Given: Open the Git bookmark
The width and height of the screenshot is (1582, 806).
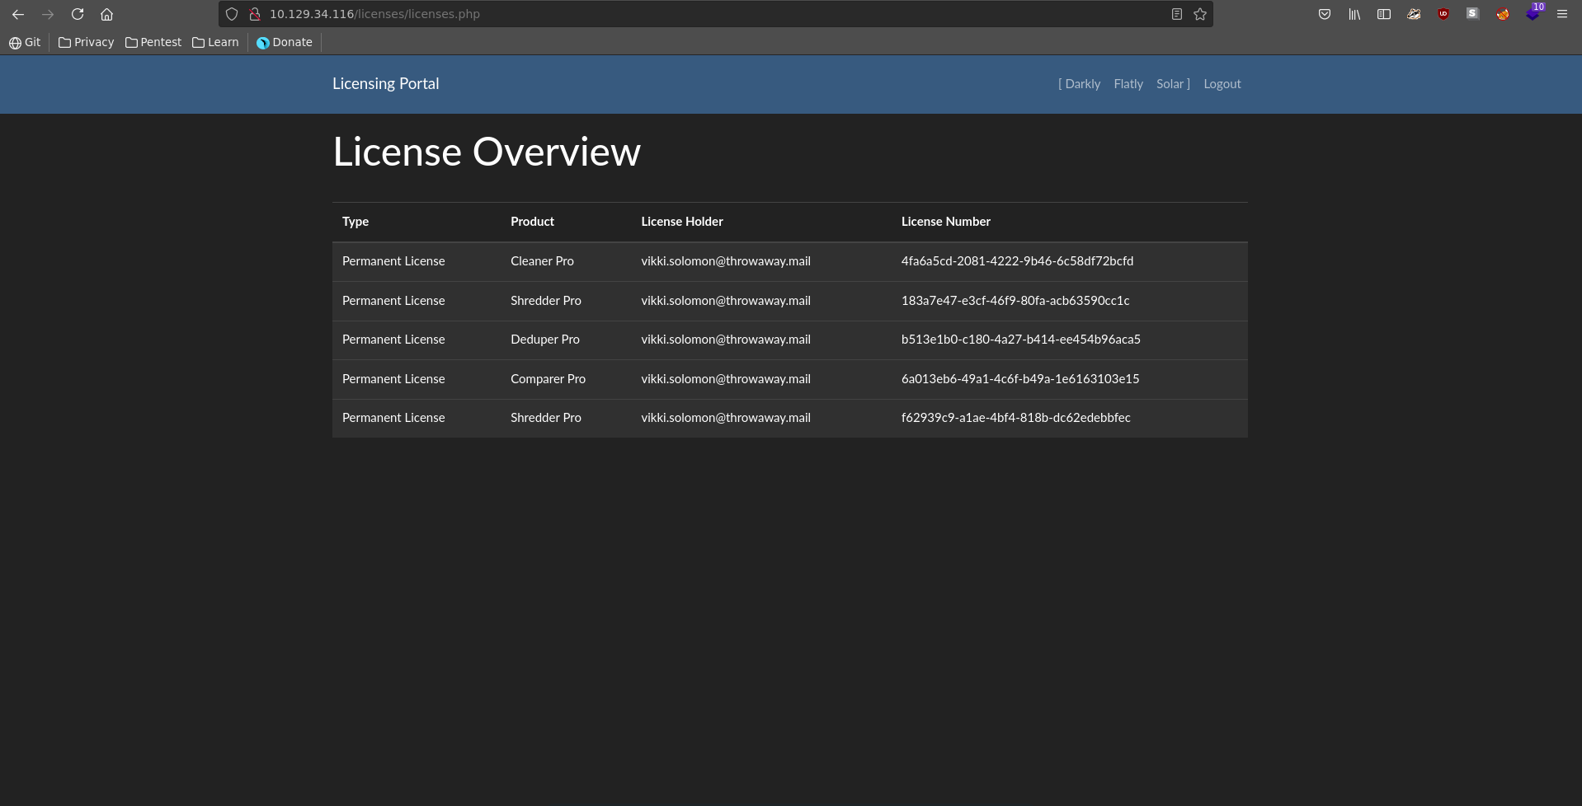Looking at the screenshot, I should [x=25, y=42].
